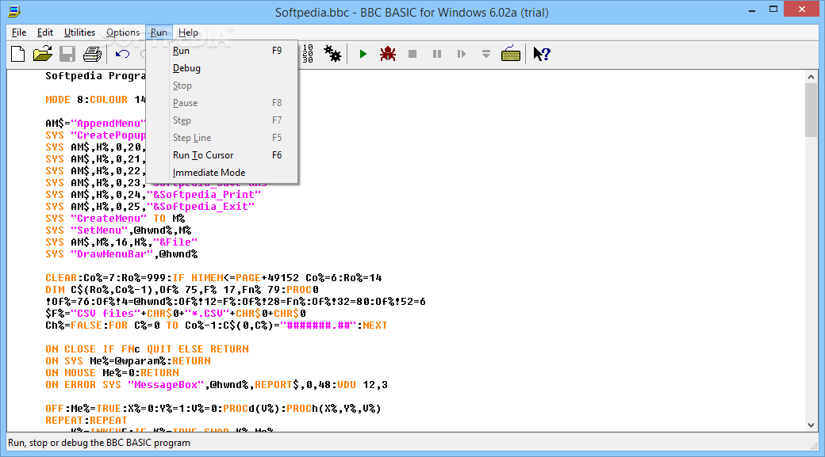This screenshot has width=825, height=457.
Task: Close the BBC BASIC window
Action: [802, 9]
